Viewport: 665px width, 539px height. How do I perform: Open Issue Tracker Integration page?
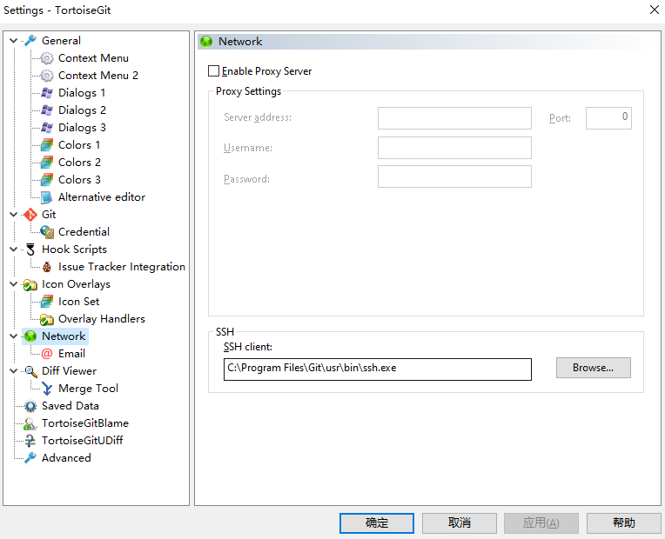click(122, 267)
